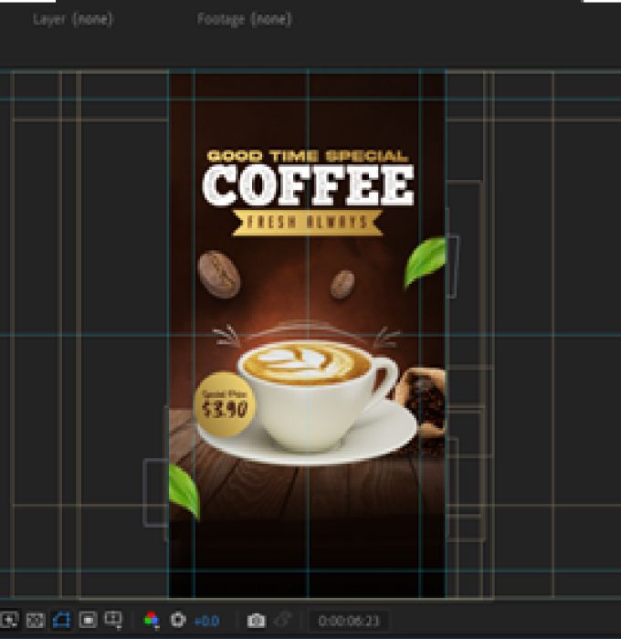Adjust the +0.0 exposure value

(207, 621)
